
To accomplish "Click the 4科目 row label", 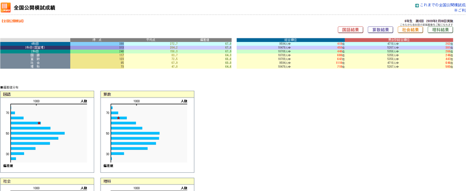I will click(x=35, y=44).
